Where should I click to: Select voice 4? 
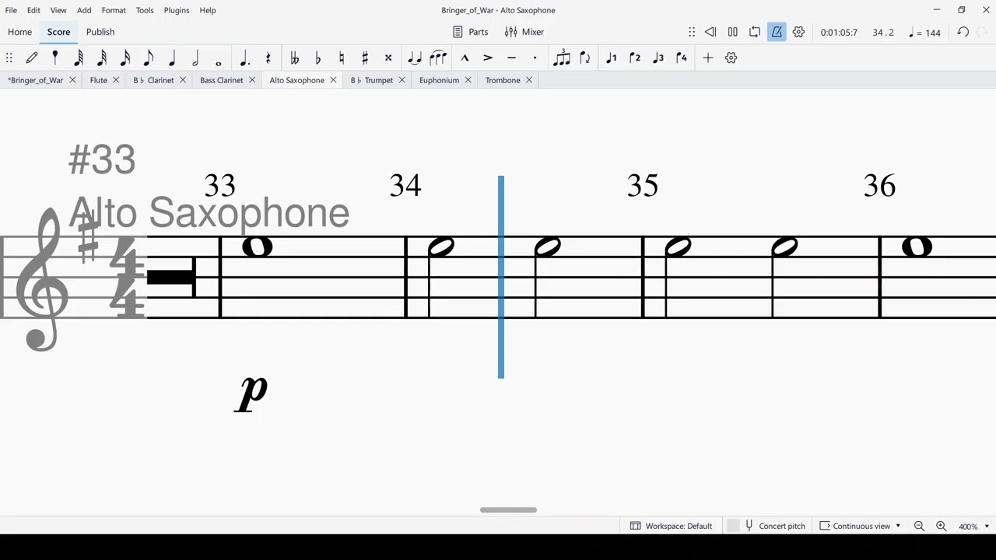(682, 58)
